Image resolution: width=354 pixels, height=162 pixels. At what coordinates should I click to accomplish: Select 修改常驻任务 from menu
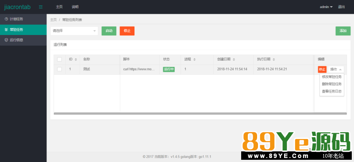331,77
